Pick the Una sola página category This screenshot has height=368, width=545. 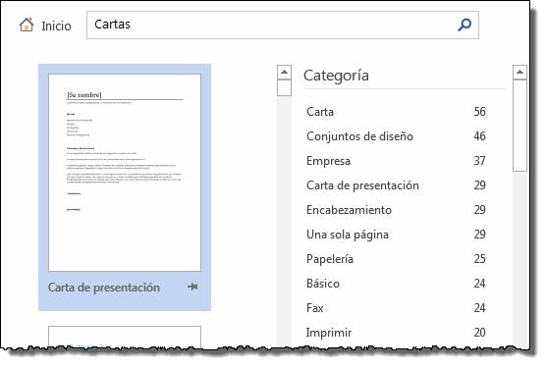coord(397,235)
